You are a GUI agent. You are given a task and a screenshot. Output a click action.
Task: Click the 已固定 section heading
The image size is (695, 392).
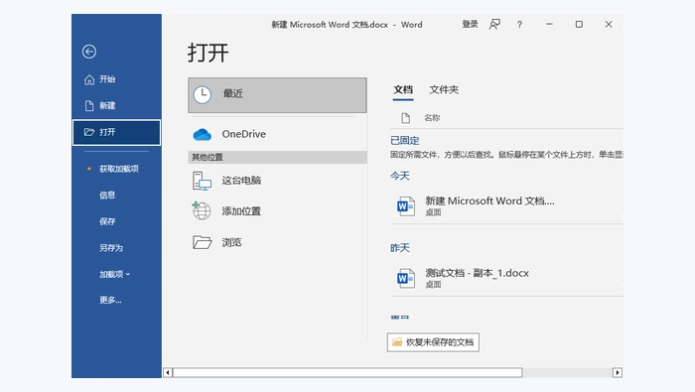[405, 140]
